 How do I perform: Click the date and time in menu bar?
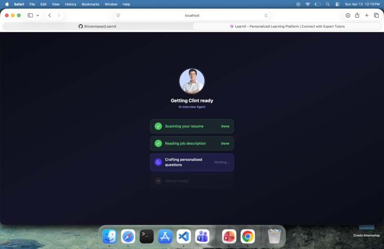click(362, 4)
